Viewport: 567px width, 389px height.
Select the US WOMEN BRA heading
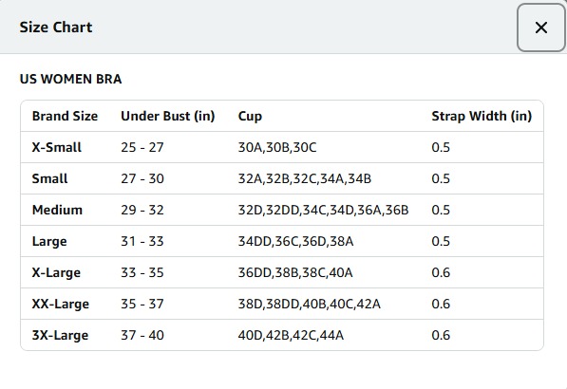coord(70,79)
